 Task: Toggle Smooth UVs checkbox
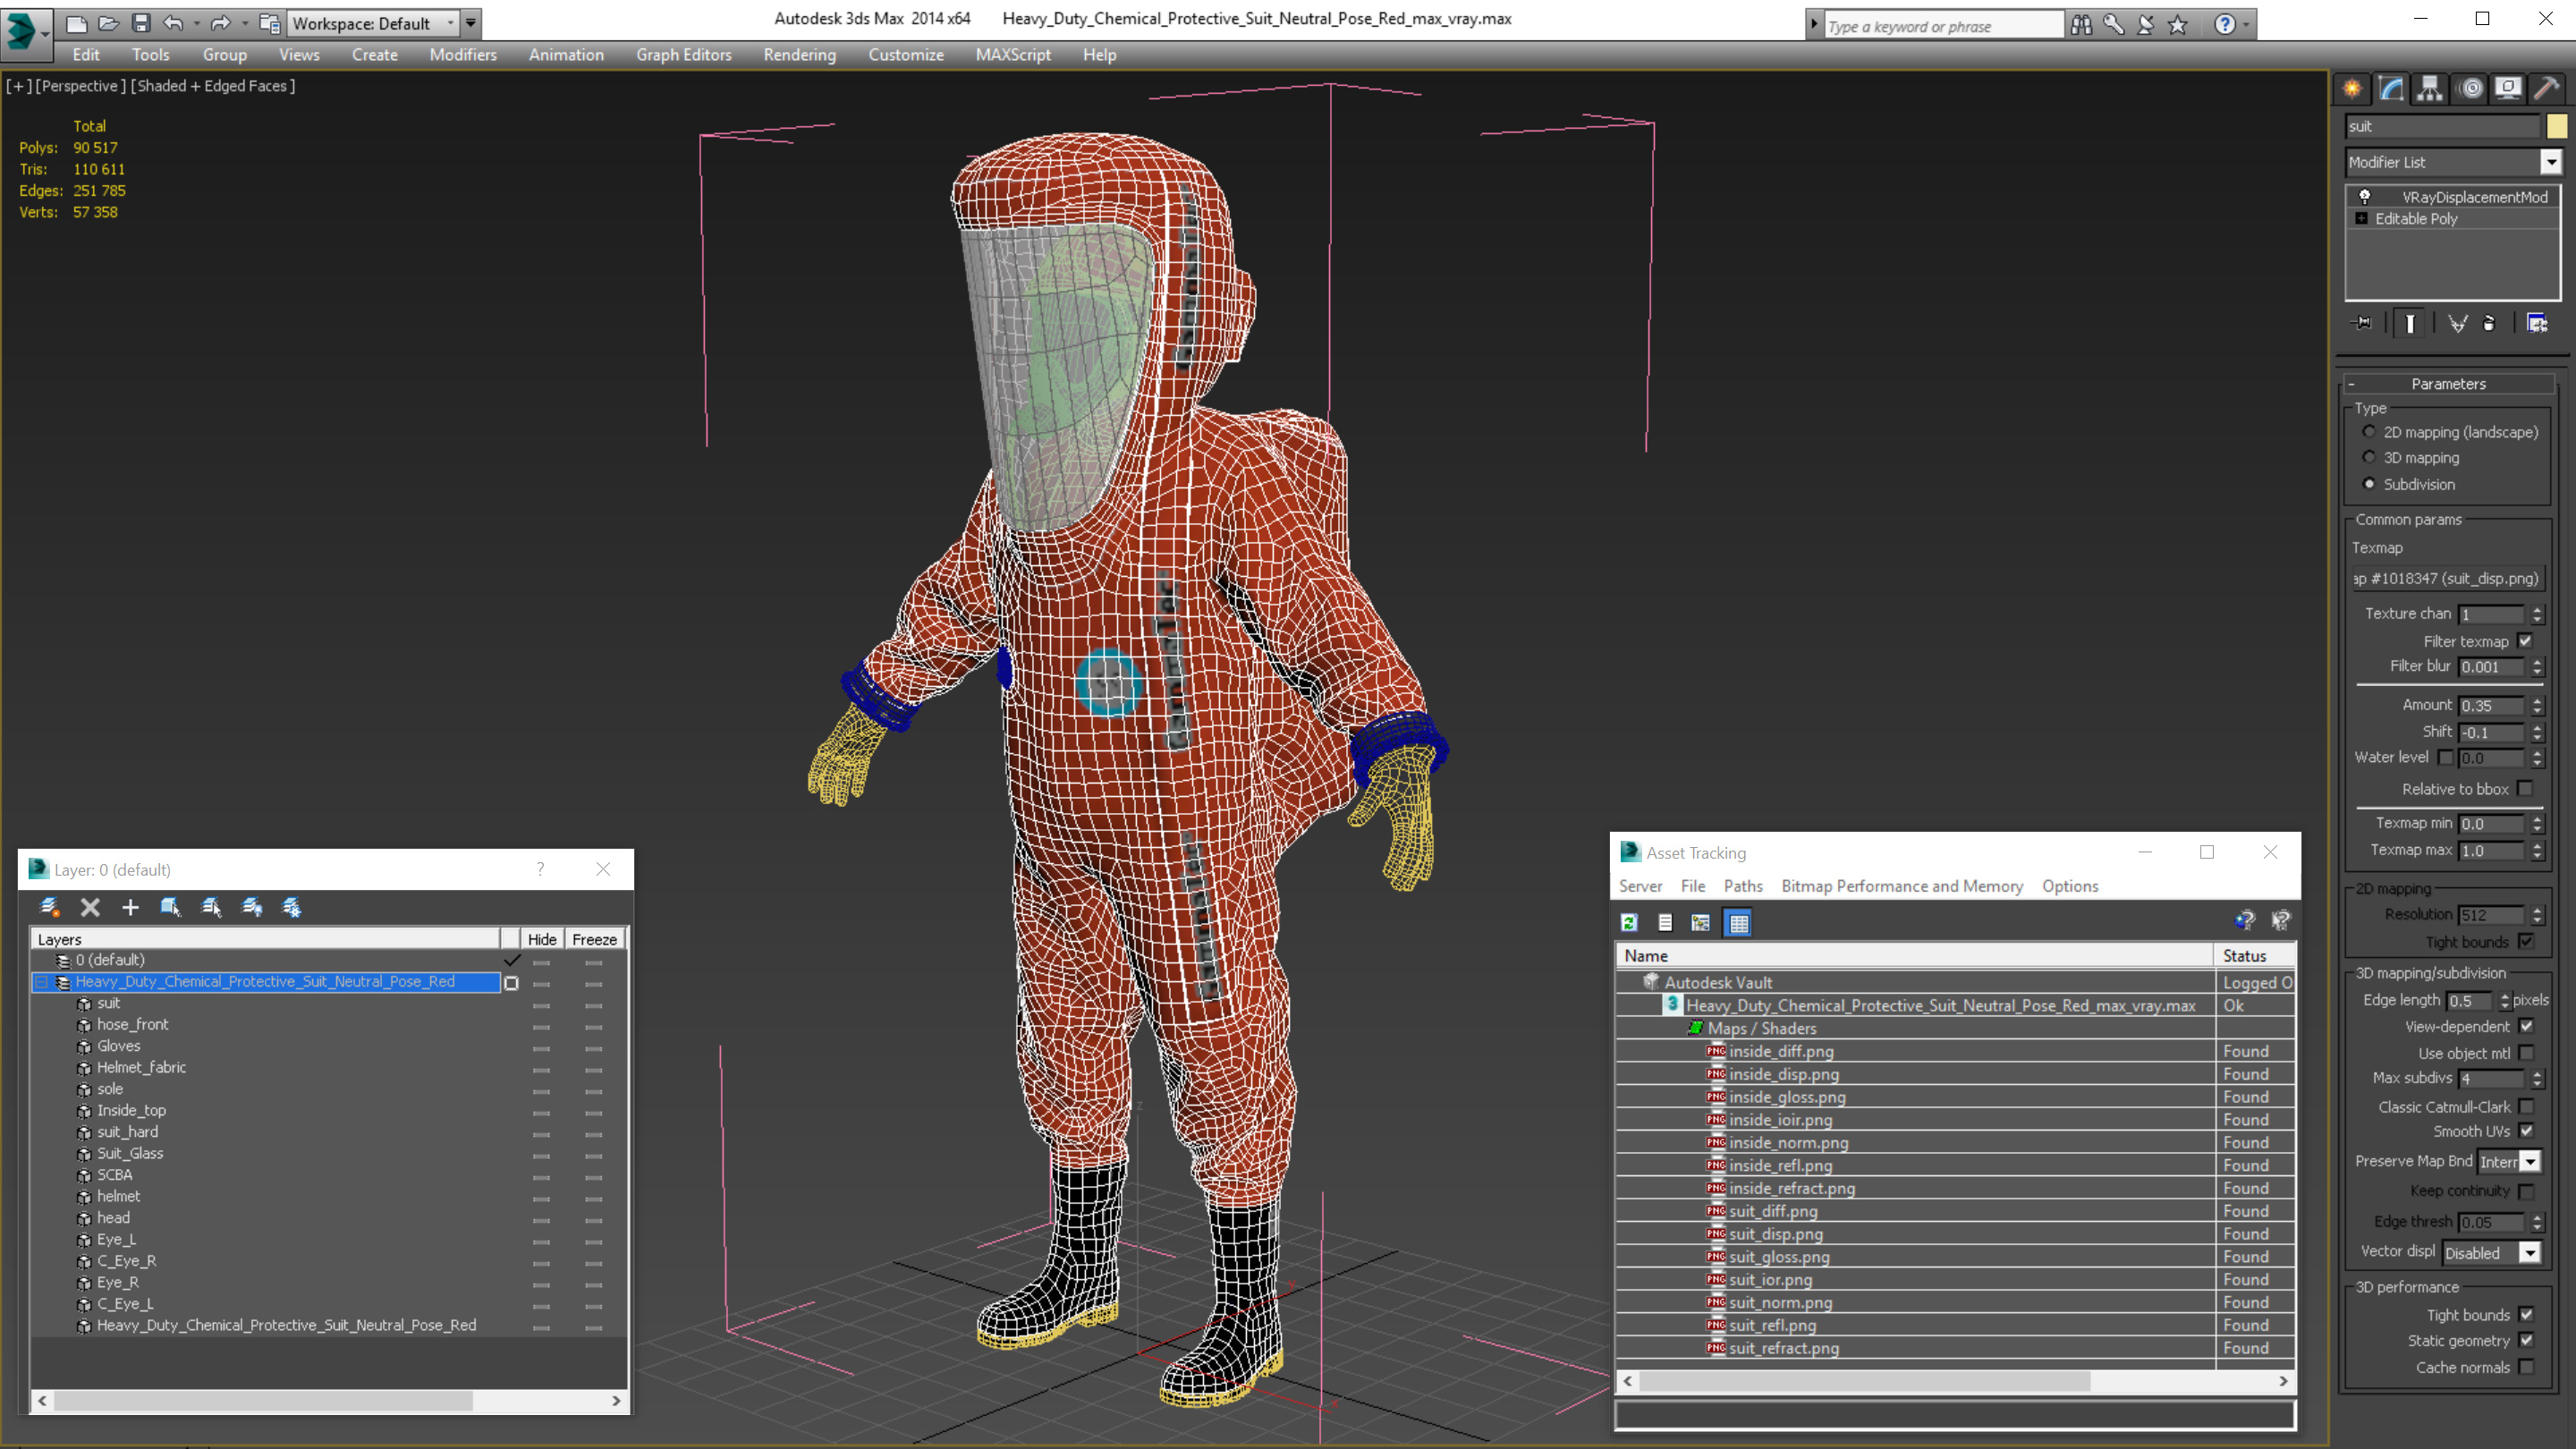2526,1131
